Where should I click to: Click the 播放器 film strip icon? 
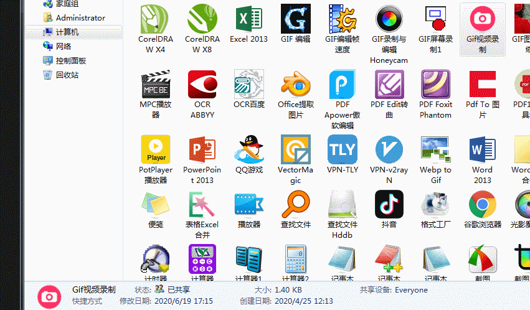pyautogui.click(x=248, y=205)
